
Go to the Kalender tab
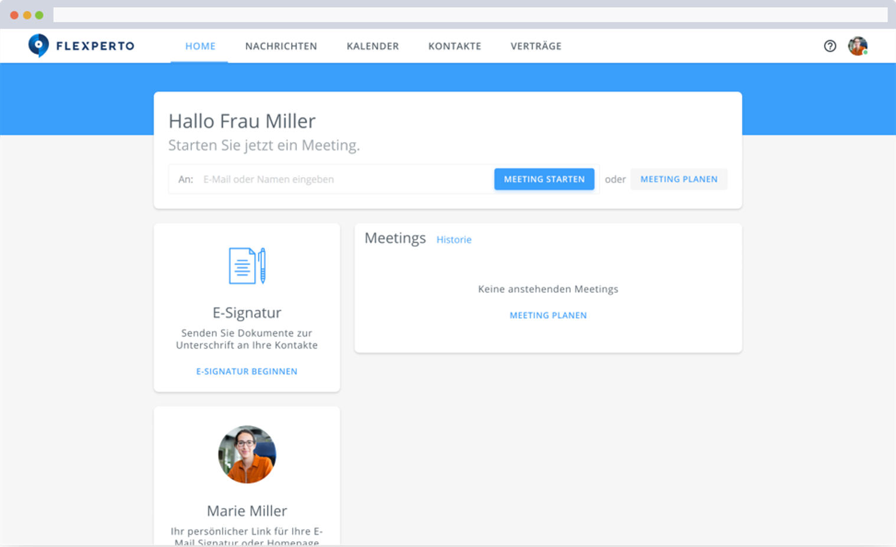pyautogui.click(x=372, y=46)
